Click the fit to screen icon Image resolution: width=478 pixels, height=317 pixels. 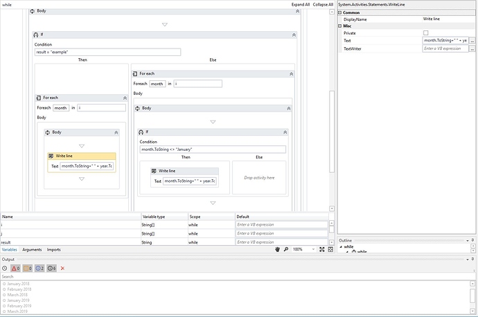322,249
